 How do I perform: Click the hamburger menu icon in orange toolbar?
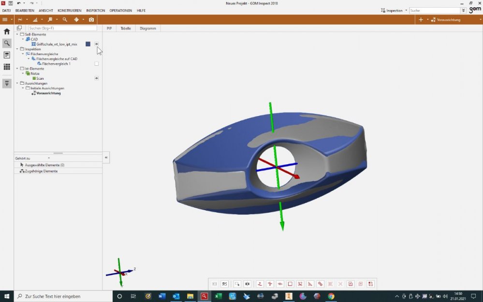(x=5, y=20)
